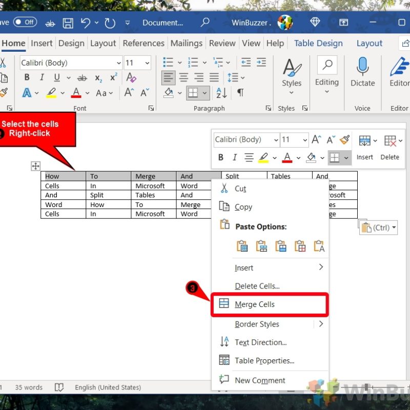410x410 pixels.
Task: Toggle Align Left in Paragraph group
Action: [x=169, y=78]
